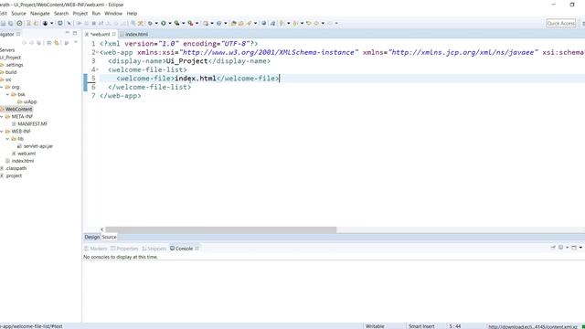The image size is (585, 329).
Task: Click the Skip All Breakpoints toolbar icon
Action: tap(69, 23)
